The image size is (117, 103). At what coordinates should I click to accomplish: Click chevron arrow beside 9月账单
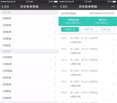click(x=55, y=78)
